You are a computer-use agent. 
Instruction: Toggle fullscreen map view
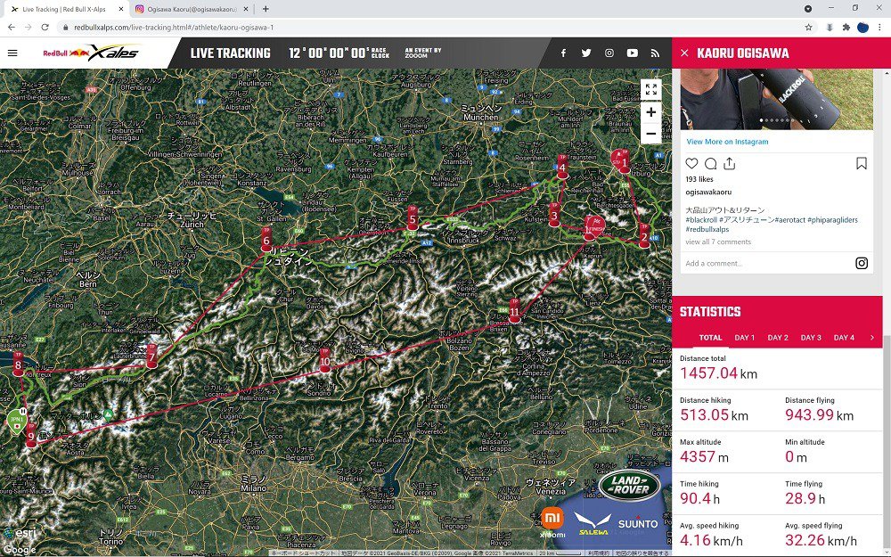tap(651, 90)
